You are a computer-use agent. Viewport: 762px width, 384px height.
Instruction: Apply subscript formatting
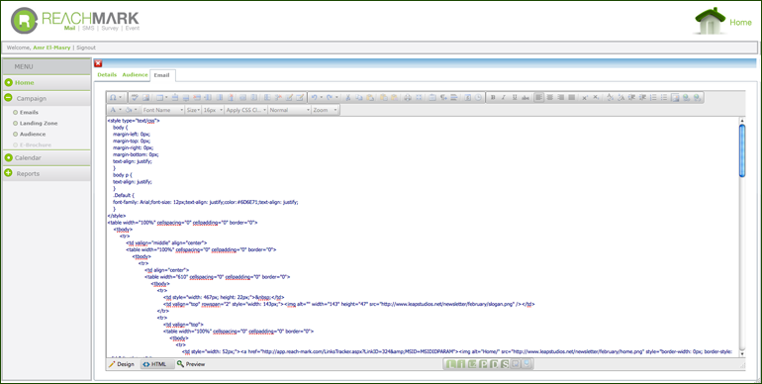(596, 98)
